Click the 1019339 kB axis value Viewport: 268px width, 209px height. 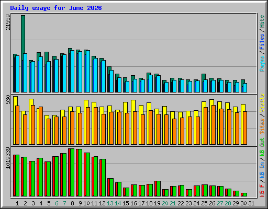[x=8, y=158]
